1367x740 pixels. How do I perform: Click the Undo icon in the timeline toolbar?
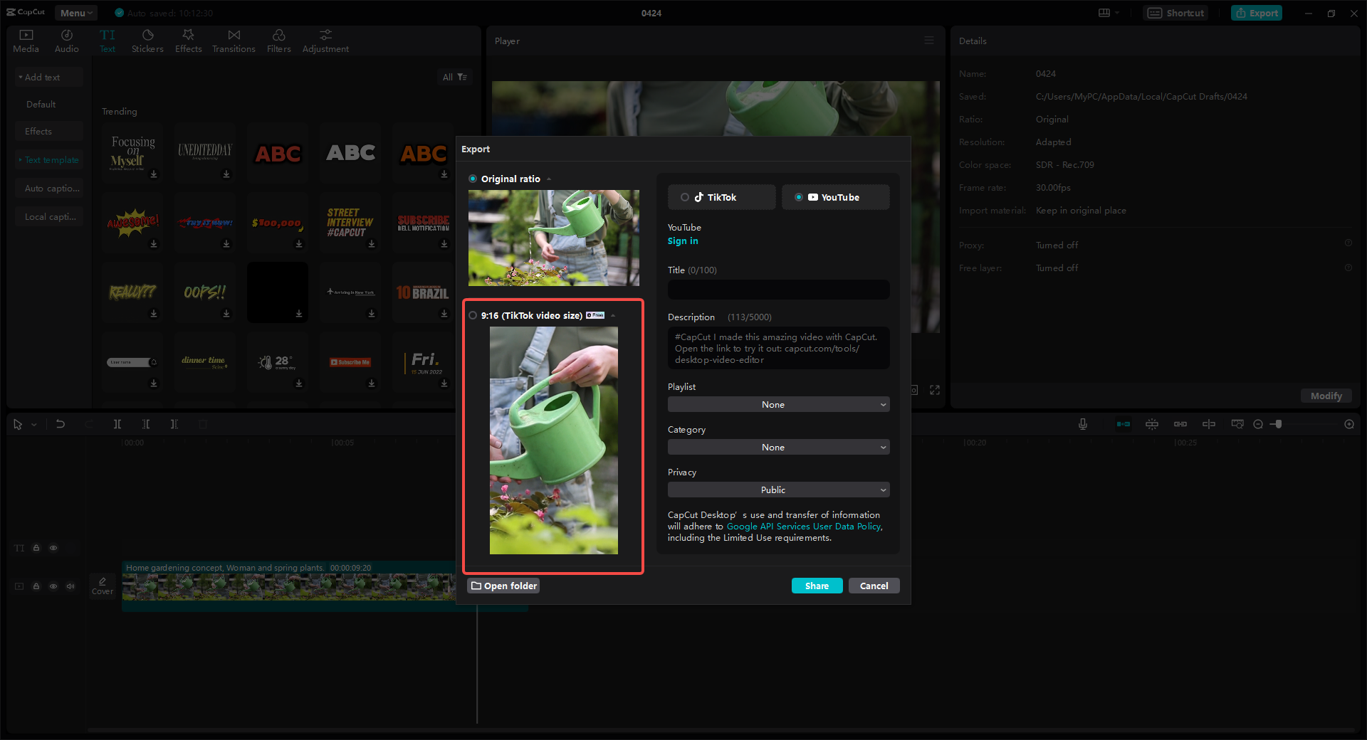[x=61, y=424]
